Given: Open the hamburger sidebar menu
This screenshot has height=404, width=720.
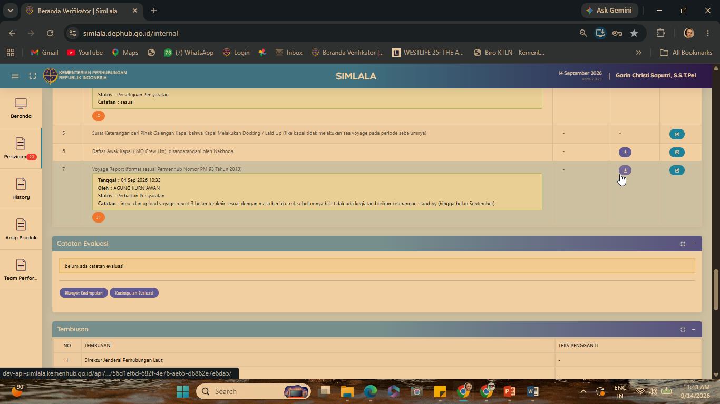Looking at the screenshot, I should point(15,76).
